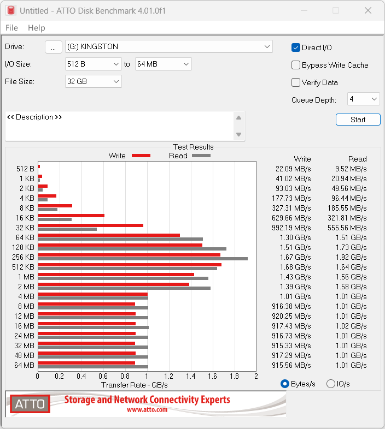Click the 915.56 MB/s write value

tap(291, 365)
